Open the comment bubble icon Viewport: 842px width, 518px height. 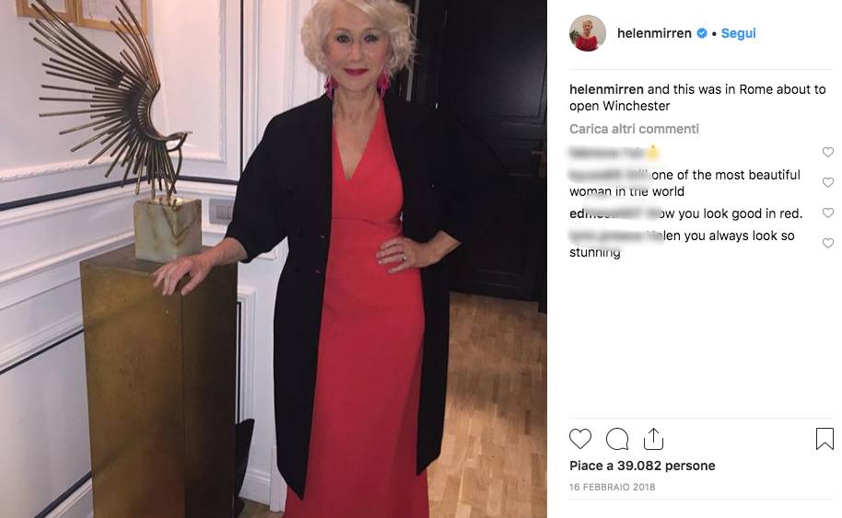click(x=617, y=439)
